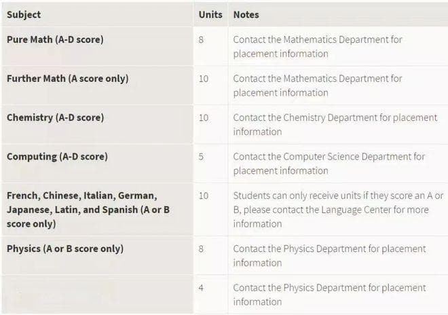Click the Subject column header

24,14
